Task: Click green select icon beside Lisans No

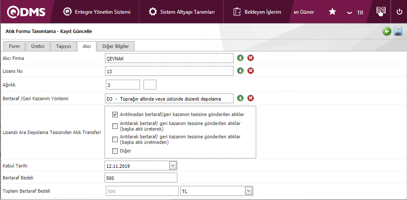Action: (240, 71)
